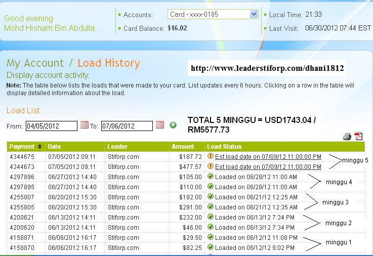This screenshot has width=373, height=256.
Task: Open Est load date link for $477.57
Action: pos(268,167)
